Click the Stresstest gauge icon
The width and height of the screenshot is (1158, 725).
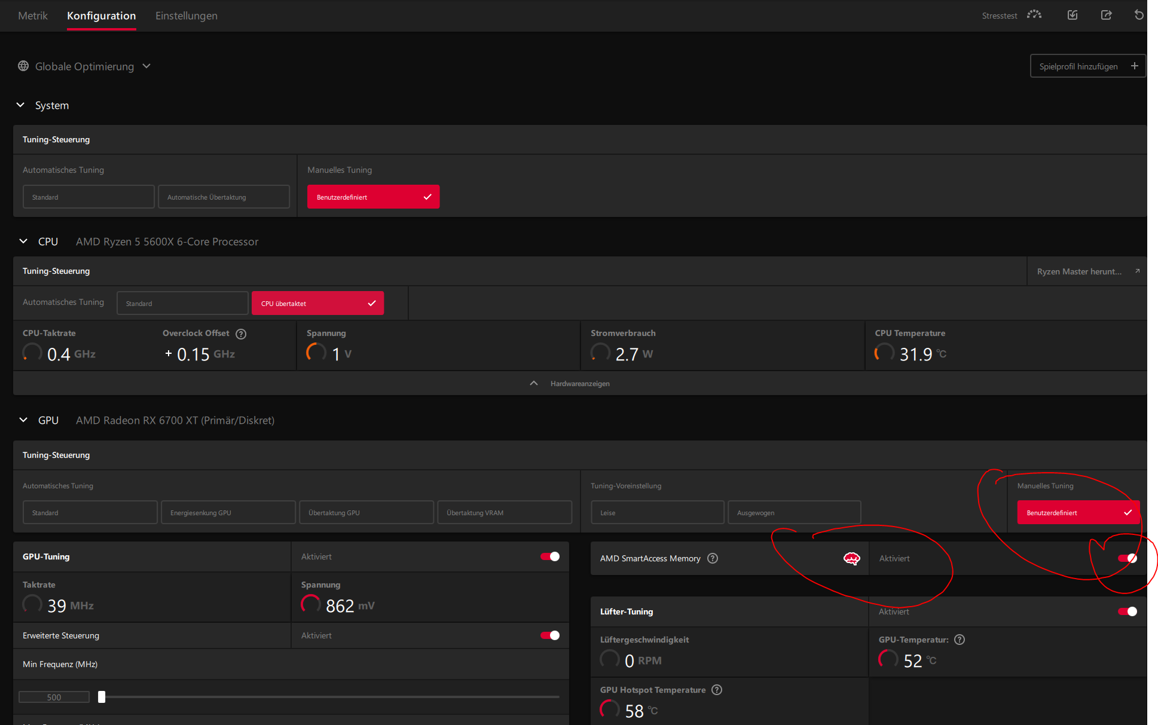tap(1034, 15)
